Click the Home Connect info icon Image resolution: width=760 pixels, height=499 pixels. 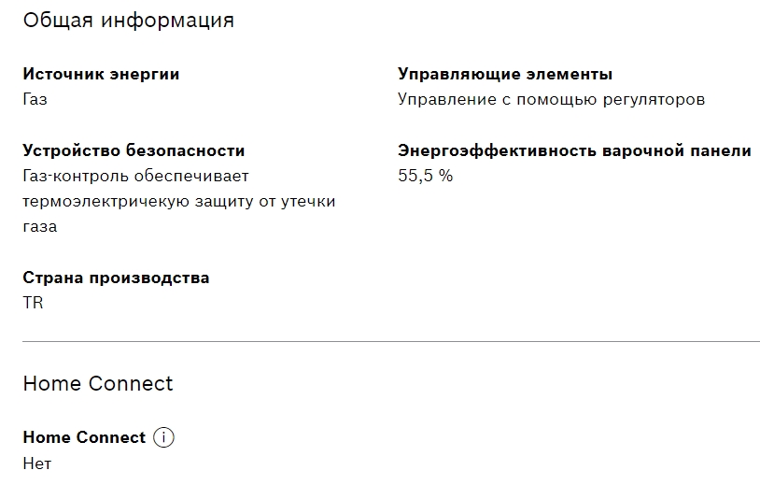coord(163,437)
